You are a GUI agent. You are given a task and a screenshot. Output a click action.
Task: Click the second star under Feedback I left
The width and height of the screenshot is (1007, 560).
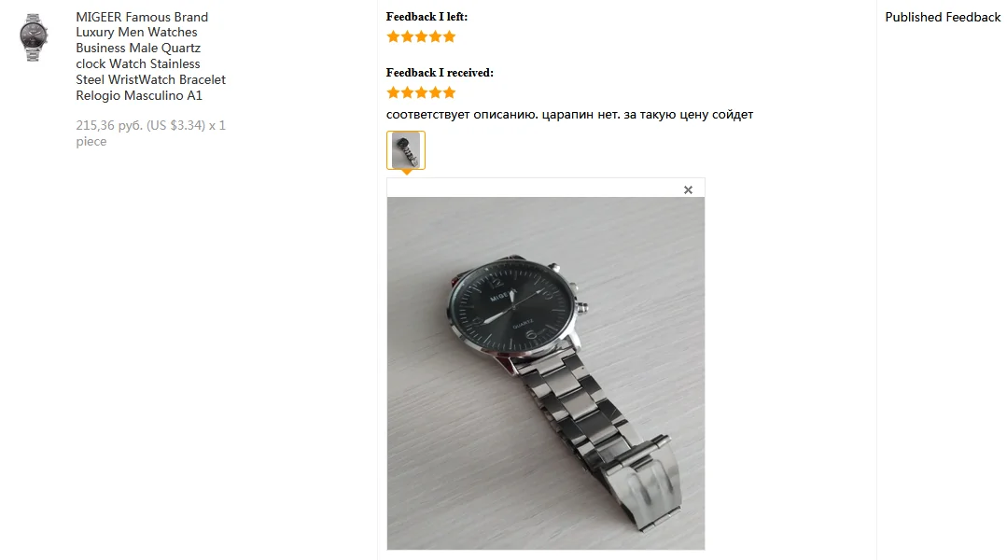click(407, 36)
